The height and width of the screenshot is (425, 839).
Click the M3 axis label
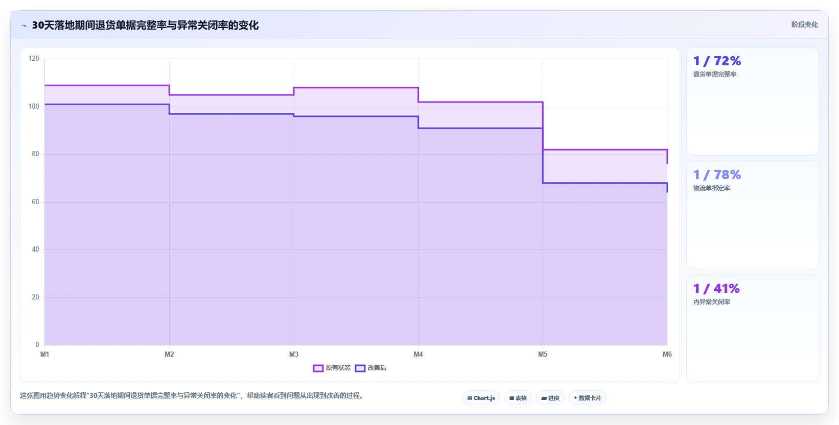pos(294,354)
